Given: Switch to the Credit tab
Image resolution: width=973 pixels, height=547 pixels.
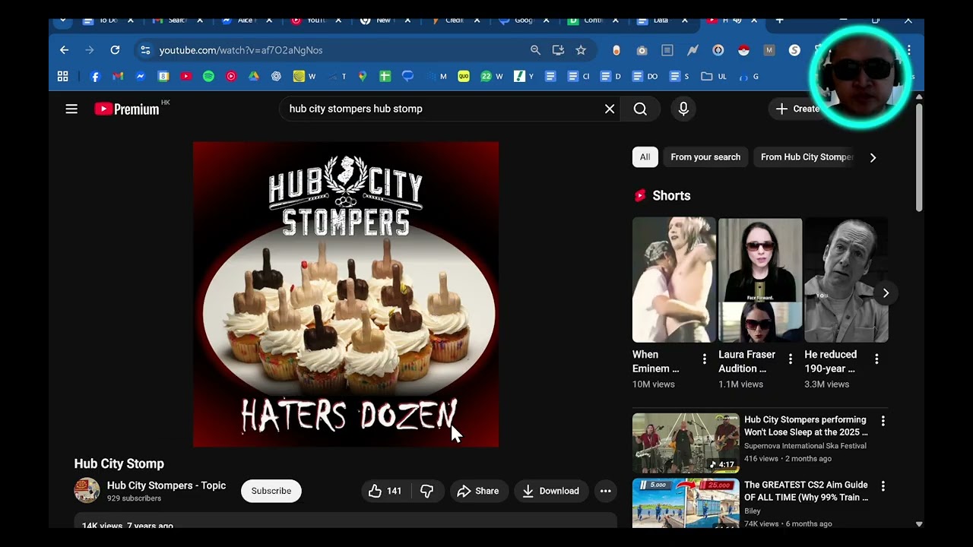Looking at the screenshot, I should click(454, 21).
